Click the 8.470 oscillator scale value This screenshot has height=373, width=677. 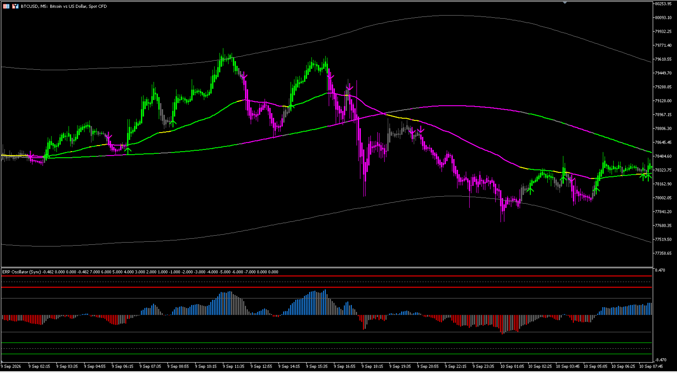660,270
